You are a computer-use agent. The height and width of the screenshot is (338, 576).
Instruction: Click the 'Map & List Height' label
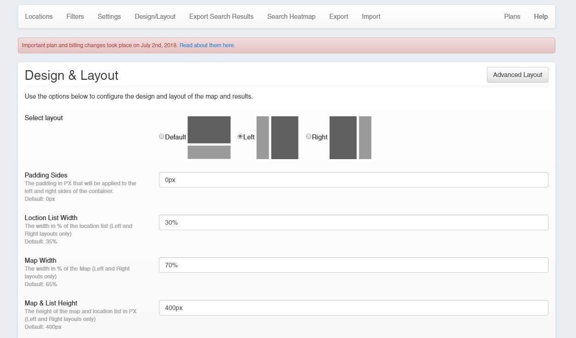(x=51, y=303)
